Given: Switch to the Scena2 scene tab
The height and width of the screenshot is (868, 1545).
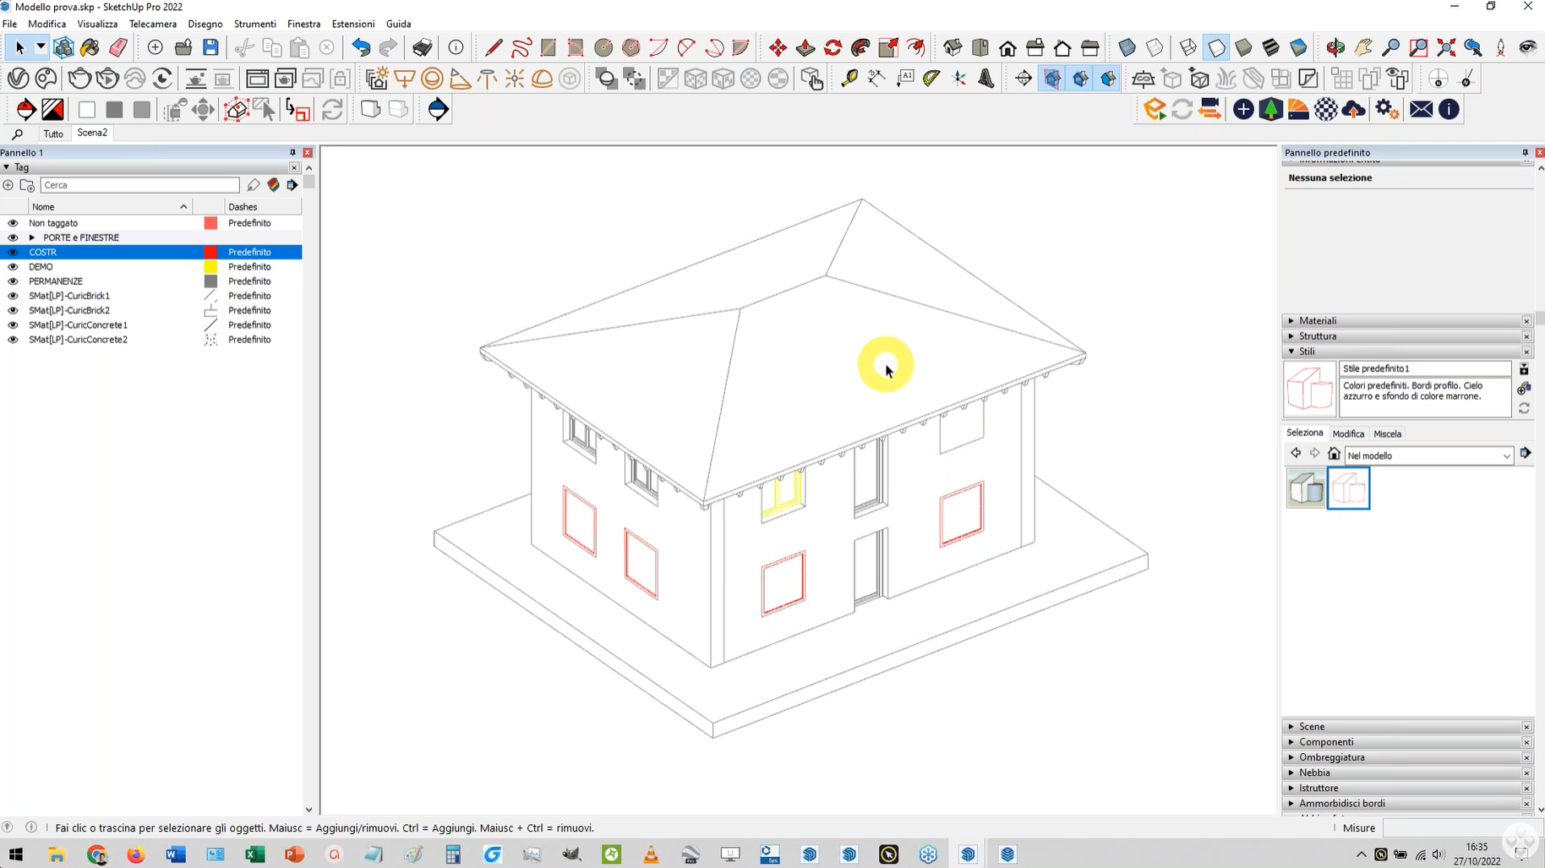Looking at the screenshot, I should pyautogui.click(x=92, y=133).
